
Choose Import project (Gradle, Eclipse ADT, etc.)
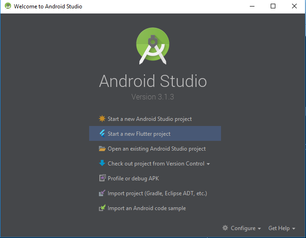click(x=157, y=193)
